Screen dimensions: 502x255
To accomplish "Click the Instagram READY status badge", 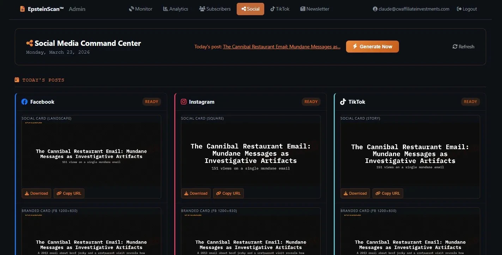I will (311, 102).
